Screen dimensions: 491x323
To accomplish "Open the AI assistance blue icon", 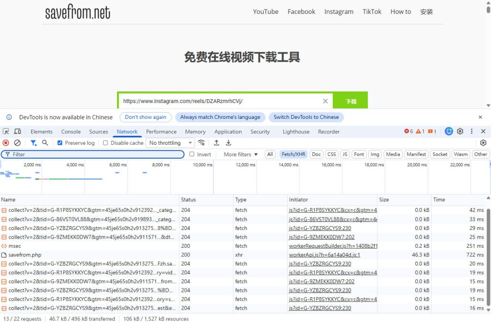I will [449, 131].
